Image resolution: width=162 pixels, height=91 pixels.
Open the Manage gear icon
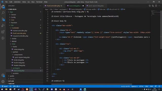click(3, 81)
